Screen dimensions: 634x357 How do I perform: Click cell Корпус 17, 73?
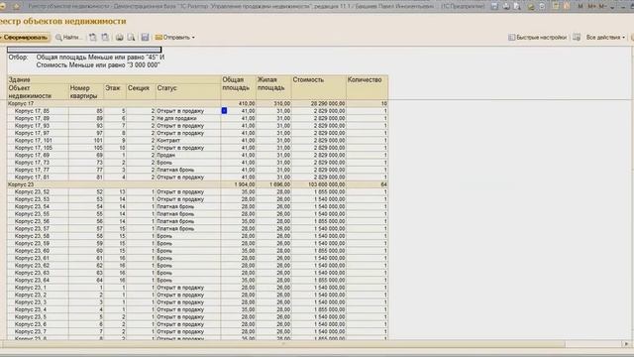click(x=38, y=163)
